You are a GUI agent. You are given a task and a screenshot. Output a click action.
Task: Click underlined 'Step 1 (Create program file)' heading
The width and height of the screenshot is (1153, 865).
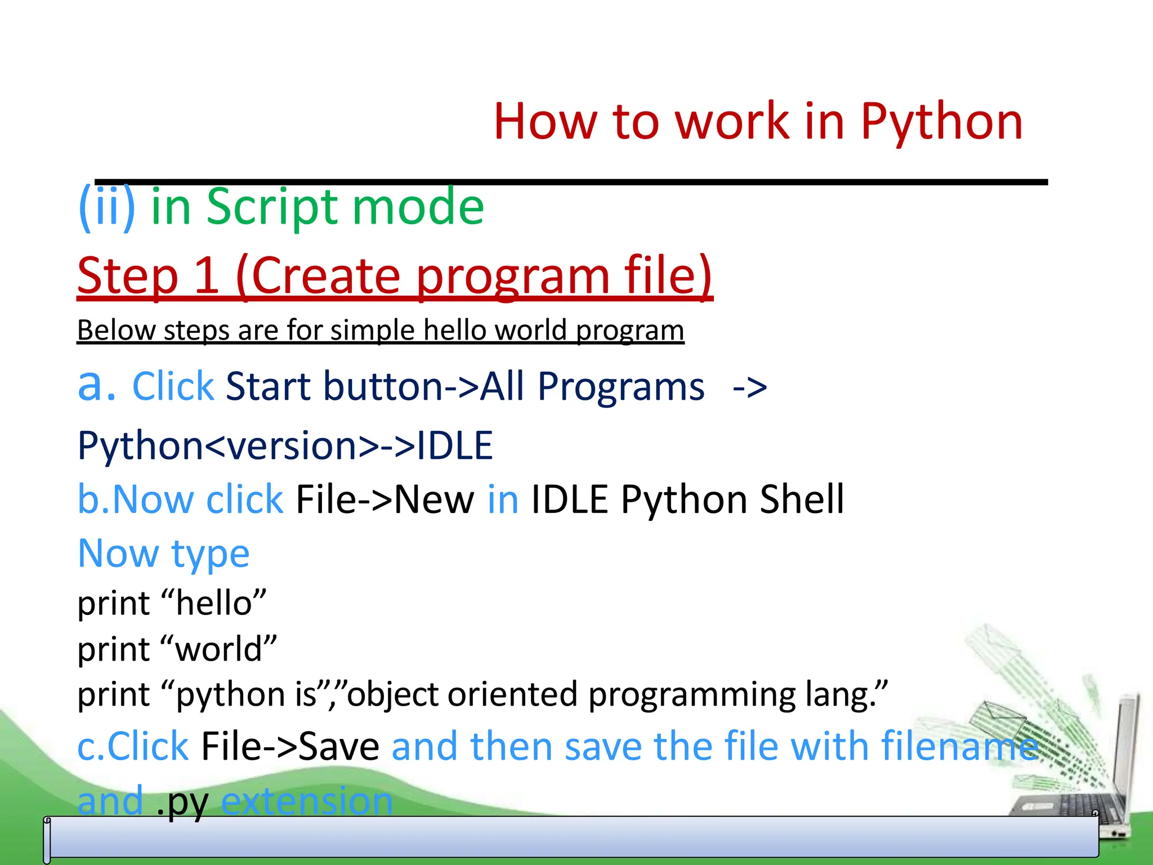[395, 275]
